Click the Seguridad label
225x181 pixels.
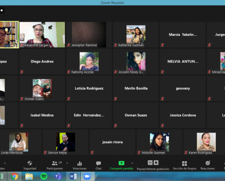(30, 168)
